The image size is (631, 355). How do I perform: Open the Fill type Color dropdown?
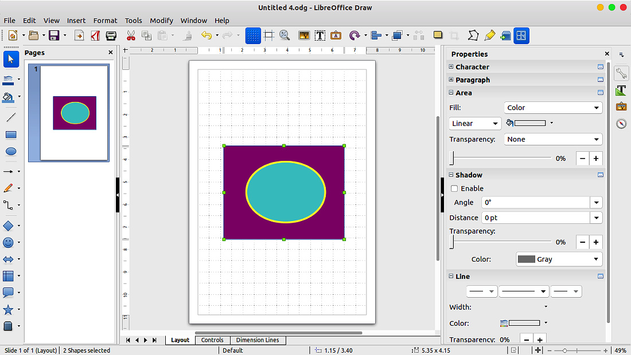click(553, 108)
